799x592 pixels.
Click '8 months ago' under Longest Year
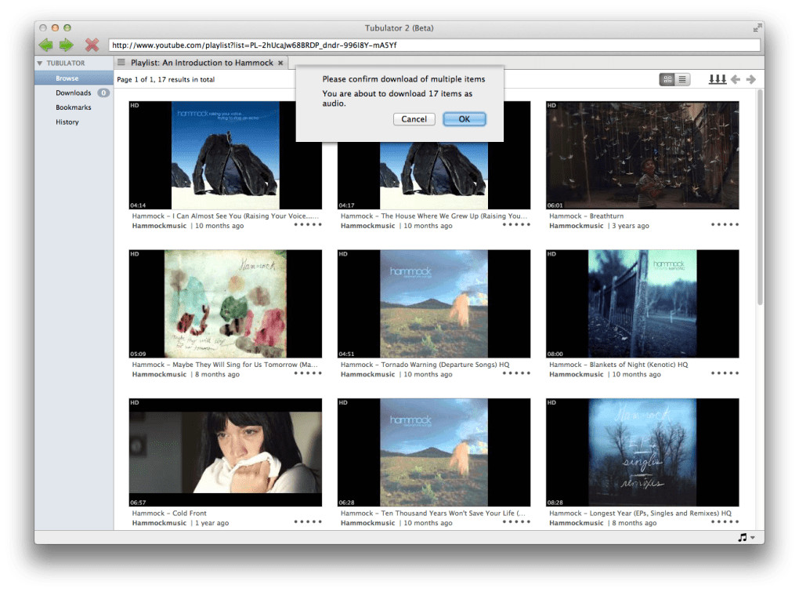click(x=634, y=523)
